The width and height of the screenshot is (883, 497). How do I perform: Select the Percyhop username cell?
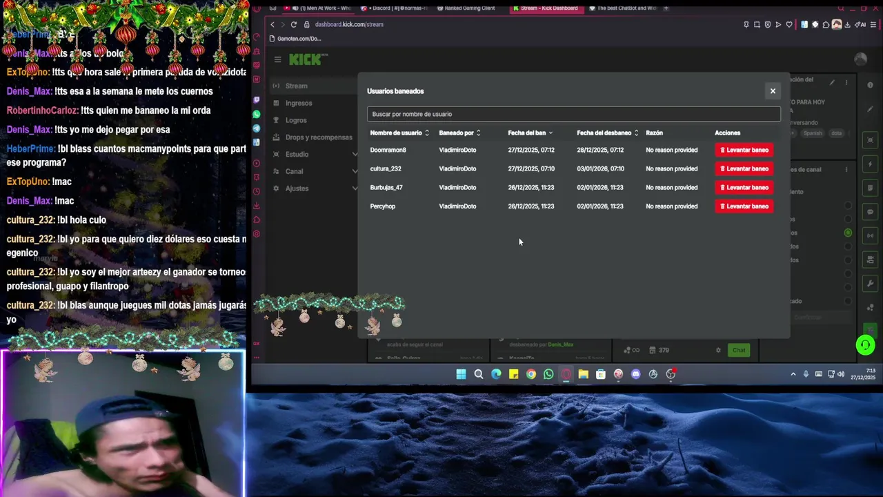[x=382, y=206]
